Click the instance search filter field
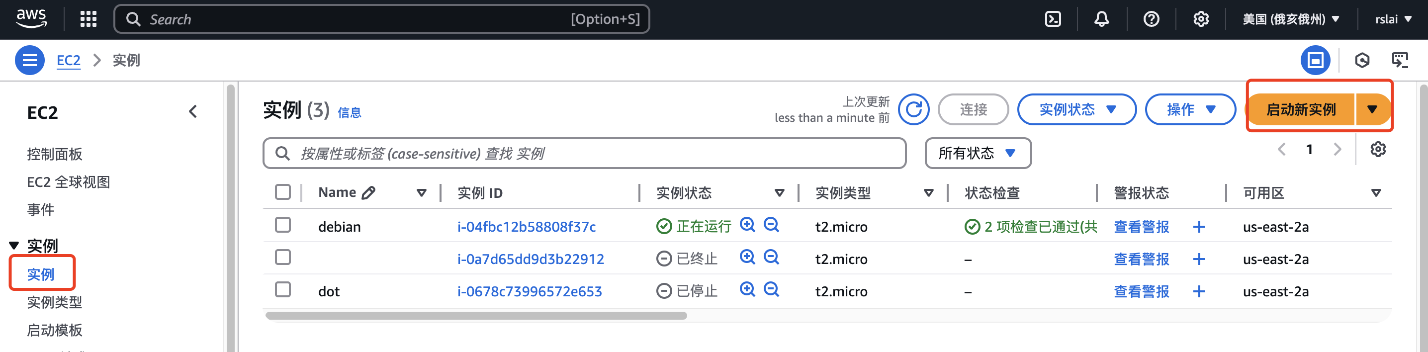 (x=584, y=154)
